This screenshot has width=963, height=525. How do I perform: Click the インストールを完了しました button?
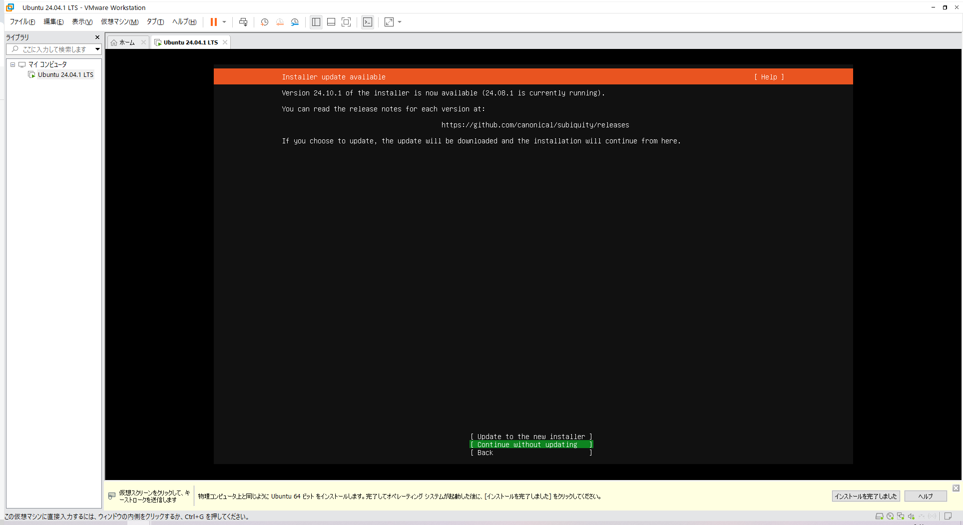coord(866,496)
